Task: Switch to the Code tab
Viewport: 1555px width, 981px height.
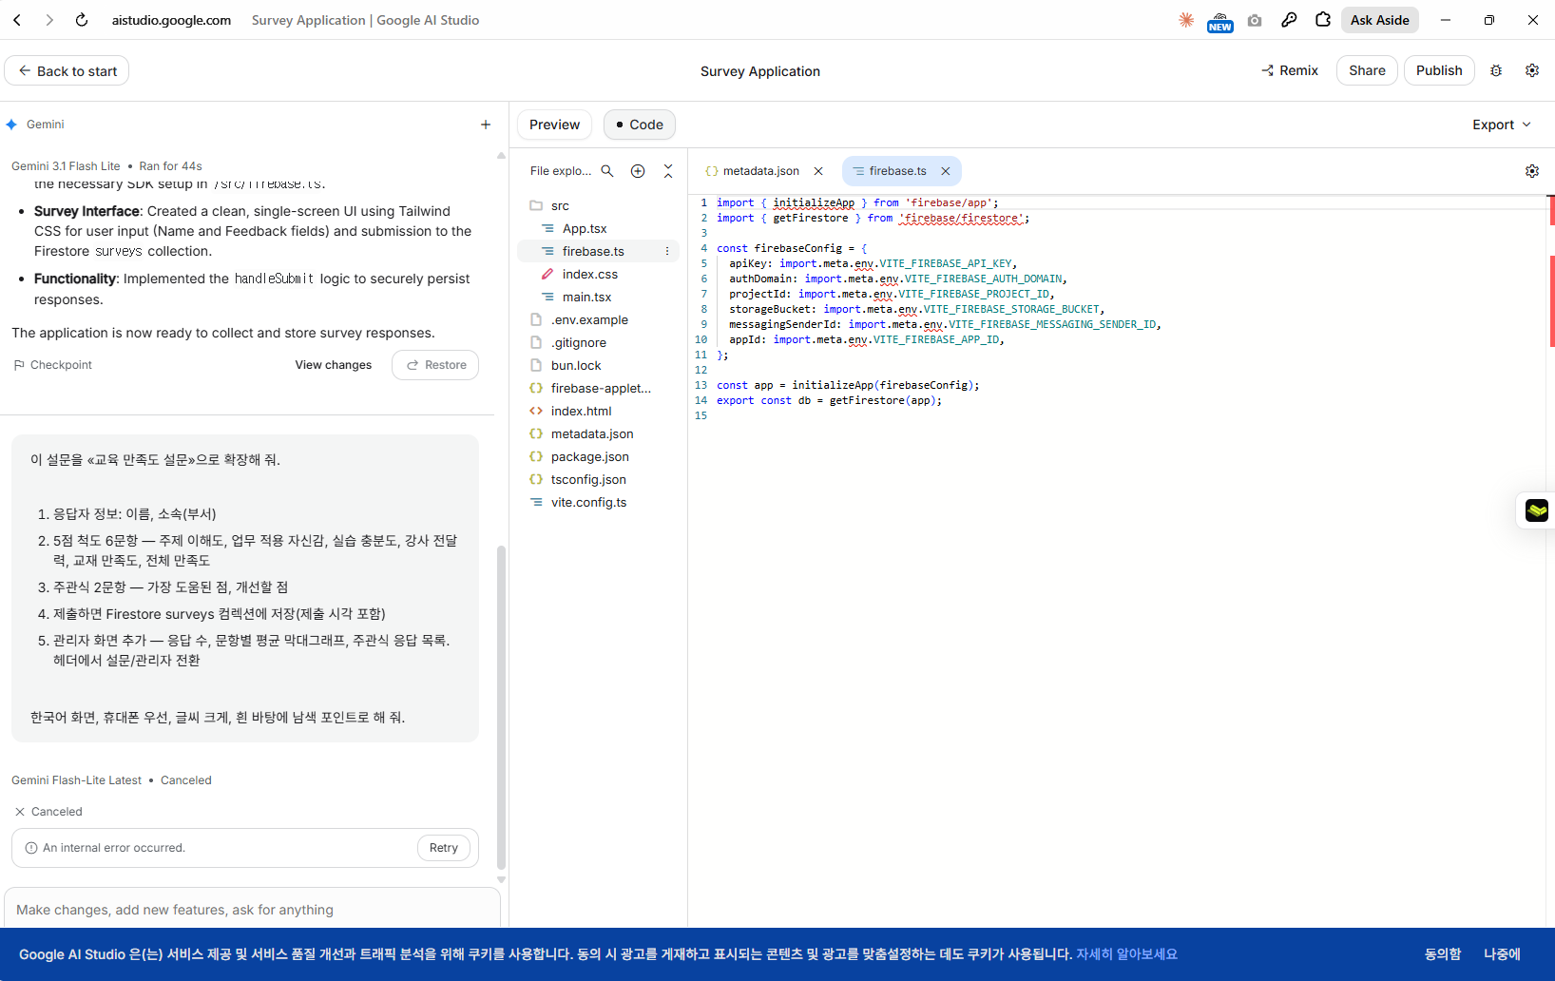Action: click(640, 125)
